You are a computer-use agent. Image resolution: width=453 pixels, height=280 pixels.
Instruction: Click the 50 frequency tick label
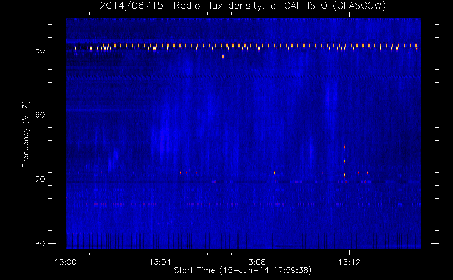tap(40, 50)
